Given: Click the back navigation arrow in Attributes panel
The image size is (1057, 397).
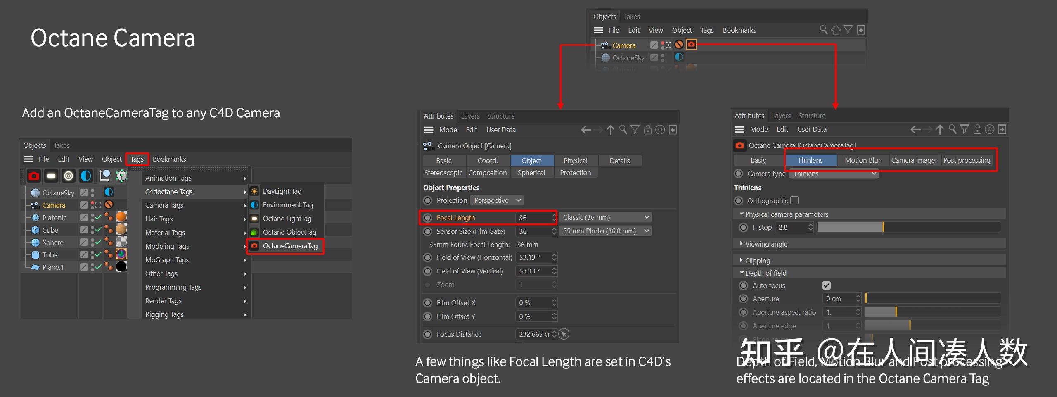Looking at the screenshot, I should (586, 129).
